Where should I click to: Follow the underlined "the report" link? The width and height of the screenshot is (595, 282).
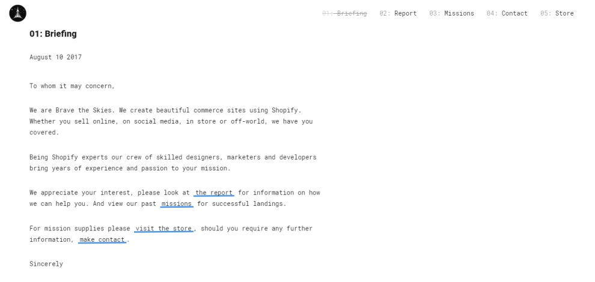214,193
